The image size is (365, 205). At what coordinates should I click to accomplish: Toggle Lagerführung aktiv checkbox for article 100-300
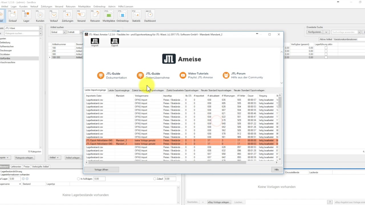coord(326,57)
